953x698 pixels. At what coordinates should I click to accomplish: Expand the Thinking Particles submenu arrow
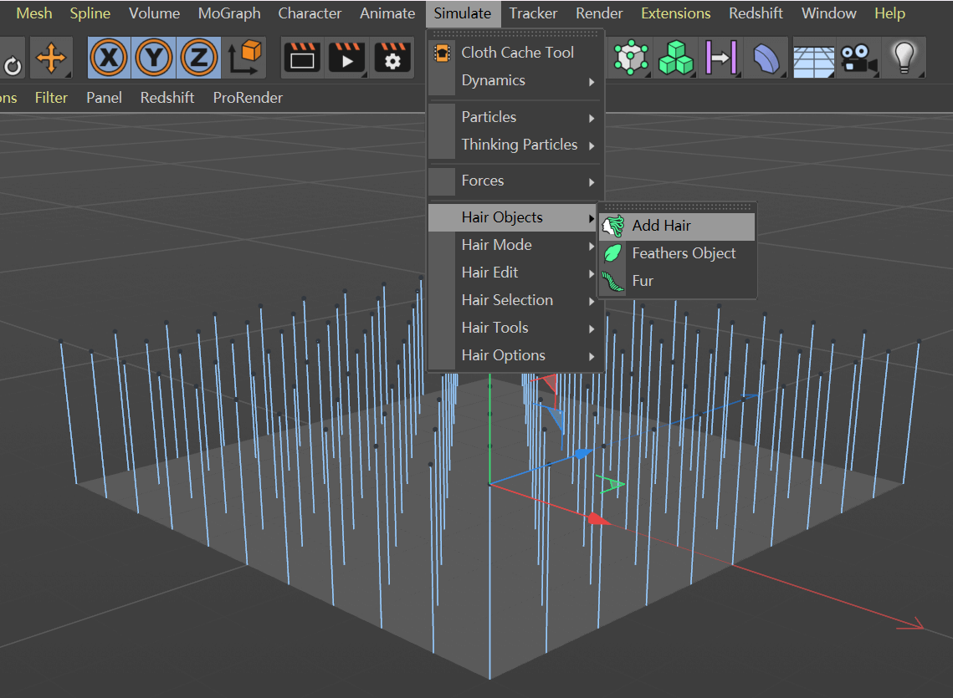pyautogui.click(x=592, y=145)
